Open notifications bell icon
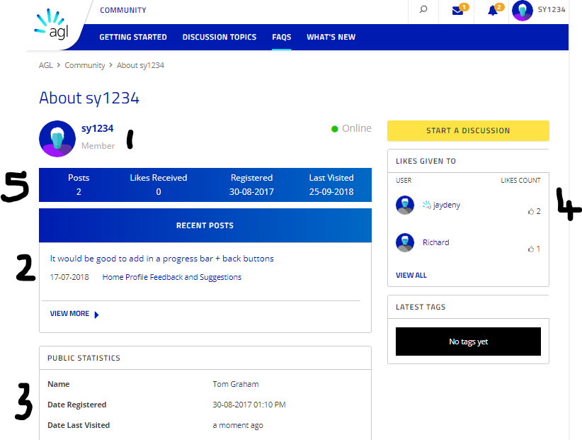582x440 pixels. [x=493, y=11]
